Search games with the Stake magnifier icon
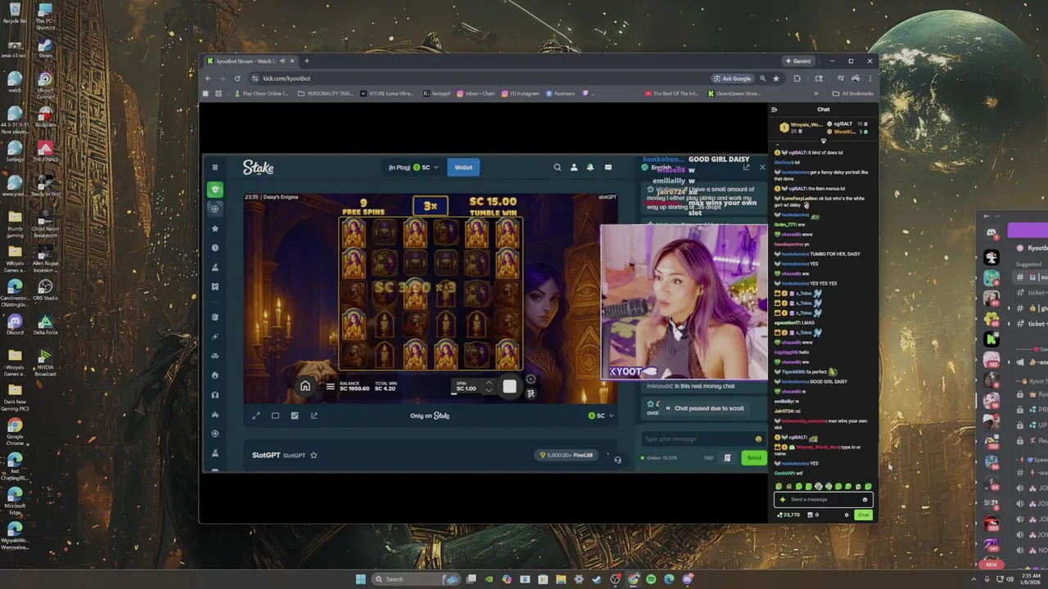This screenshot has width=1048, height=589. (558, 168)
